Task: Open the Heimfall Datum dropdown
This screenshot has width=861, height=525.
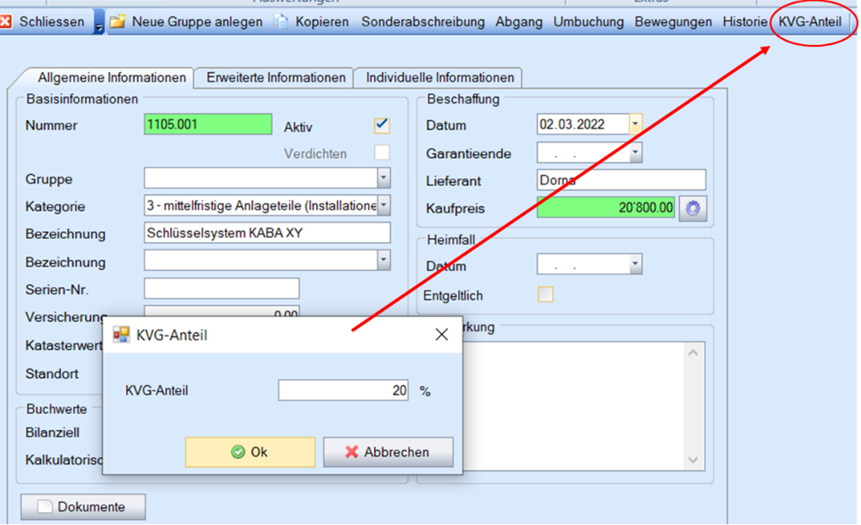Action: [635, 264]
